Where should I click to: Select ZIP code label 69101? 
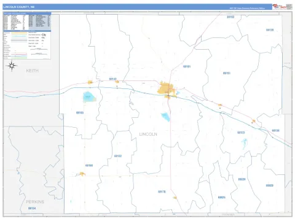click(x=187, y=66)
